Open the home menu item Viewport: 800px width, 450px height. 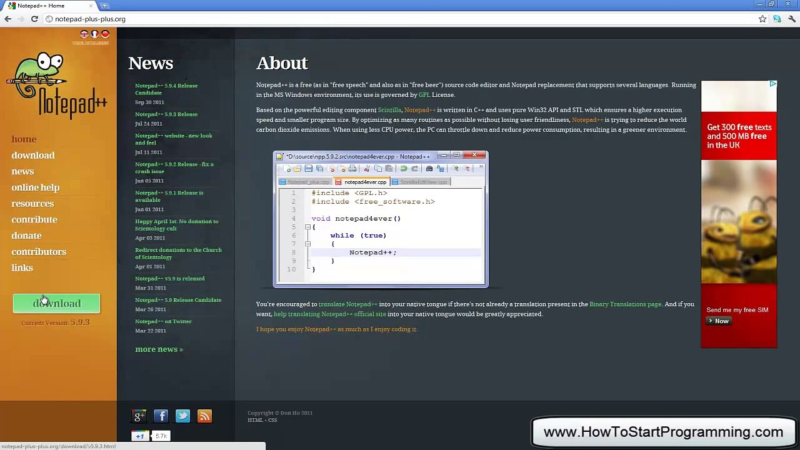point(24,139)
